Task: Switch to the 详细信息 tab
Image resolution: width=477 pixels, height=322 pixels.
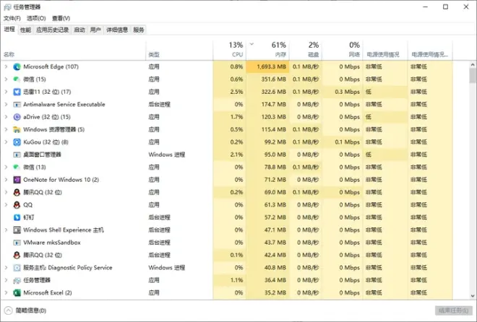Action: click(x=117, y=30)
